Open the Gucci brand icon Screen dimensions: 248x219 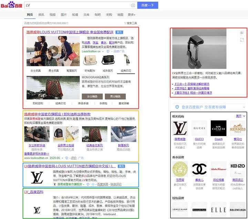pos(199,128)
